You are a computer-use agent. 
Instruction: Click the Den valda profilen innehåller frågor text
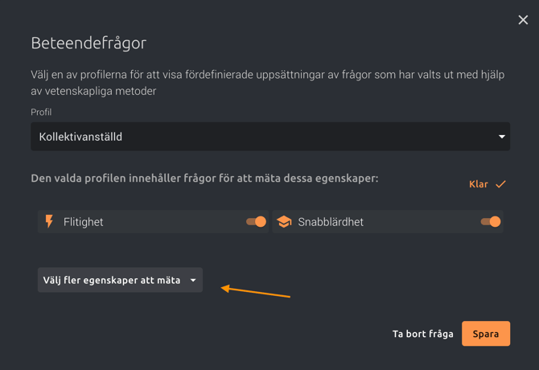click(204, 178)
